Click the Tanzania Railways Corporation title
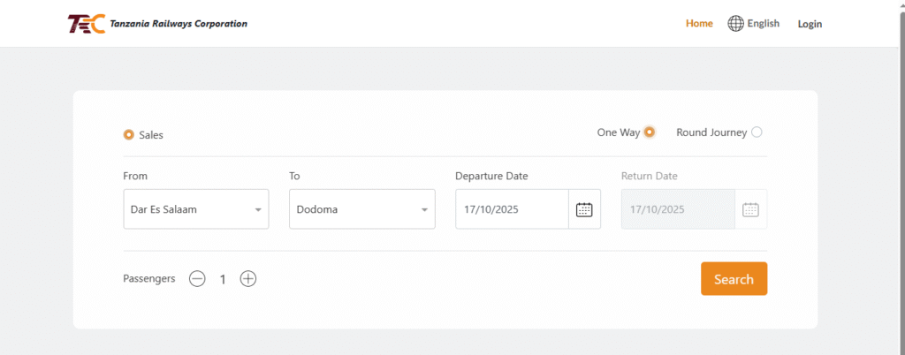Viewport: 905px width, 355px height. (179, 24)
